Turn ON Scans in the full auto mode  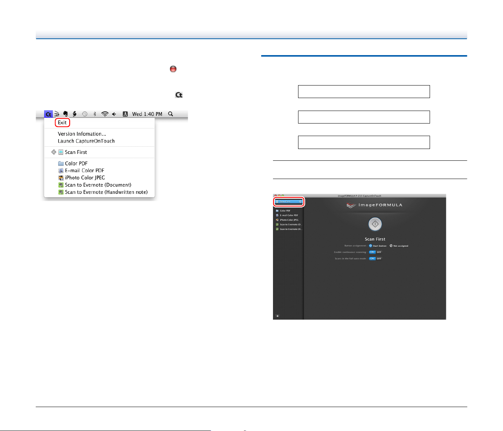coord(372,258)
